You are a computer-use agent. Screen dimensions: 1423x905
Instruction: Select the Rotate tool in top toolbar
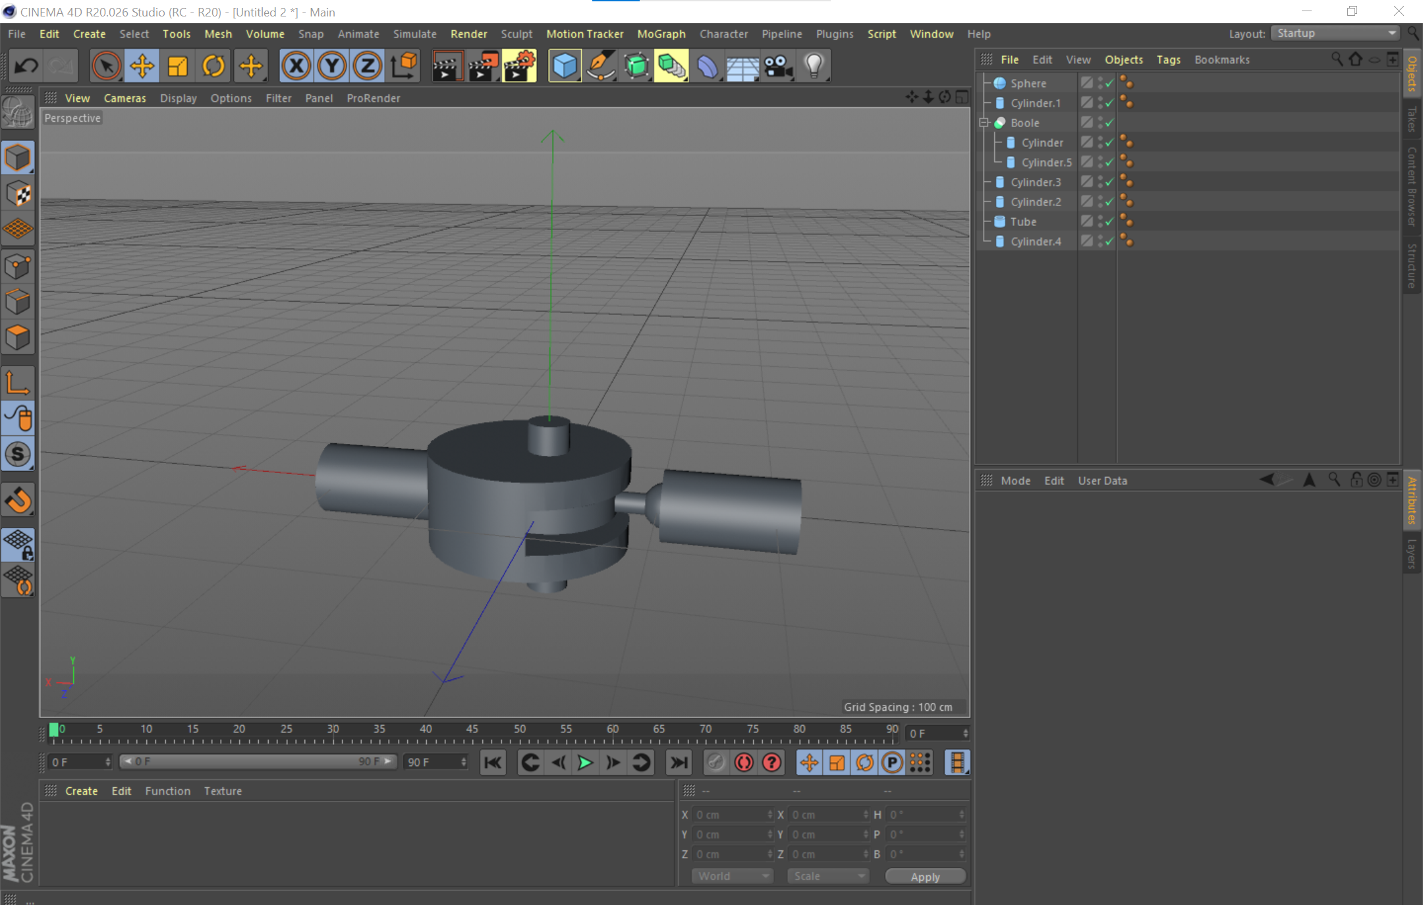tap(213, 66)
